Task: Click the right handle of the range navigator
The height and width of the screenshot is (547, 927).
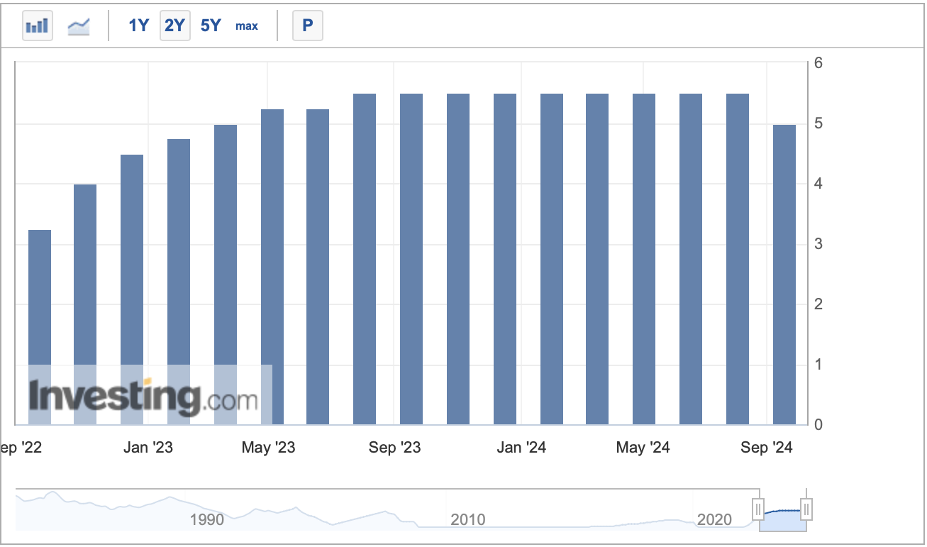Action: [x=806, y=509]
